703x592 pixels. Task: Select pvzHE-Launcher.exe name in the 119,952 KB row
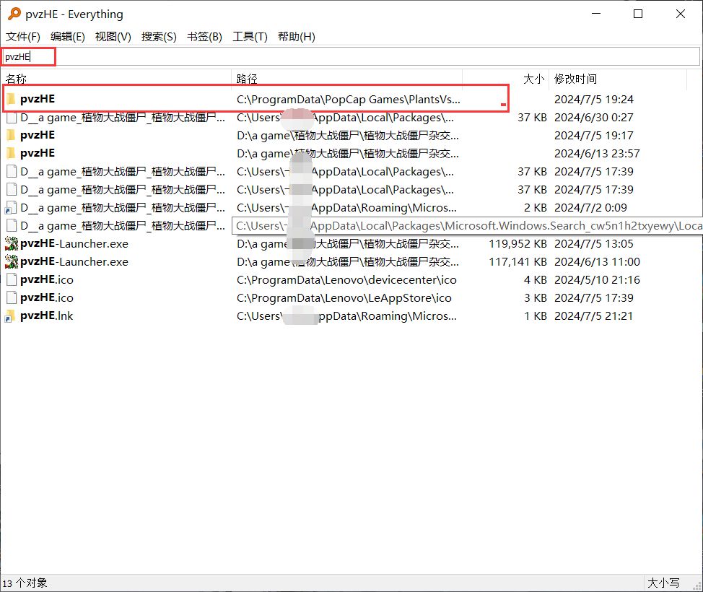pos(74,243)
